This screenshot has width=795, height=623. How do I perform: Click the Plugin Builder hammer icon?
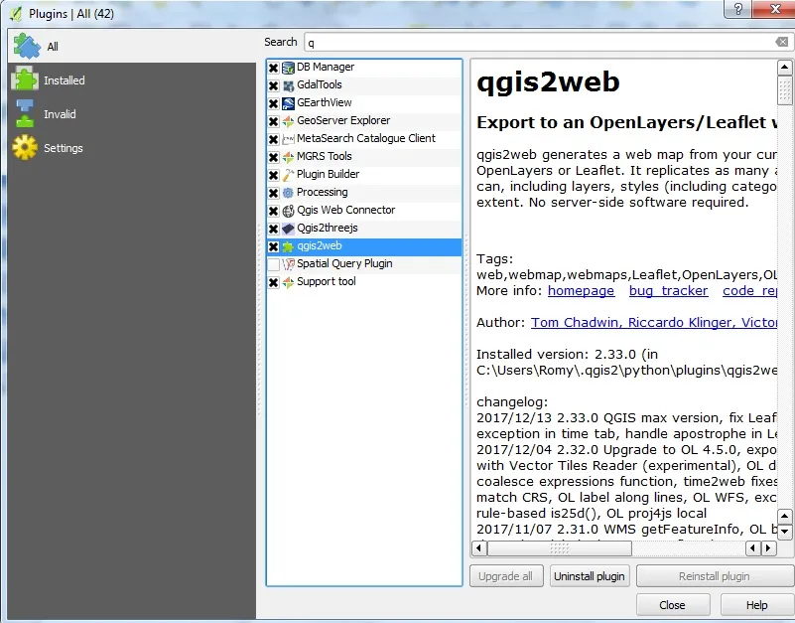(288, 175)
